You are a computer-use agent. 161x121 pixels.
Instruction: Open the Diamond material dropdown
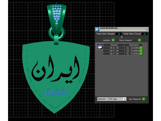pos(124,99)
